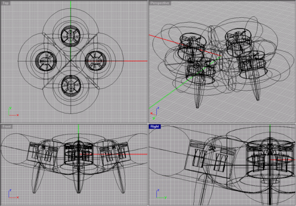Screen dimensions: 296x206
Task: Select the top rotor in Top viewport
Action: coord(70,35)
